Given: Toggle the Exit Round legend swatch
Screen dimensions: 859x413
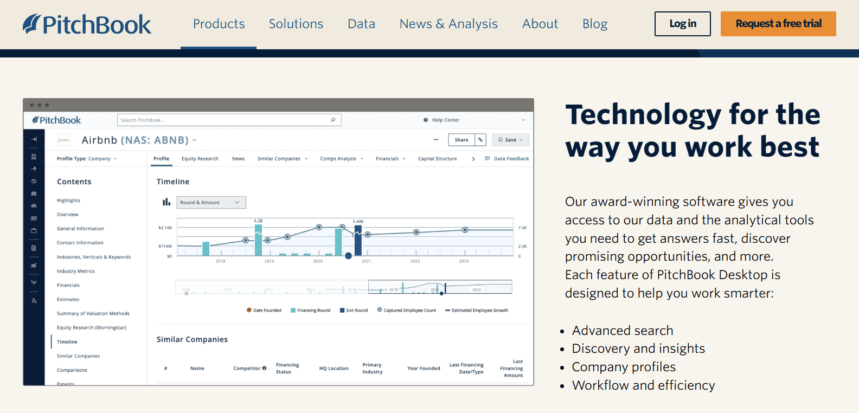Looking at the screenshot, I should coord(342,311).
